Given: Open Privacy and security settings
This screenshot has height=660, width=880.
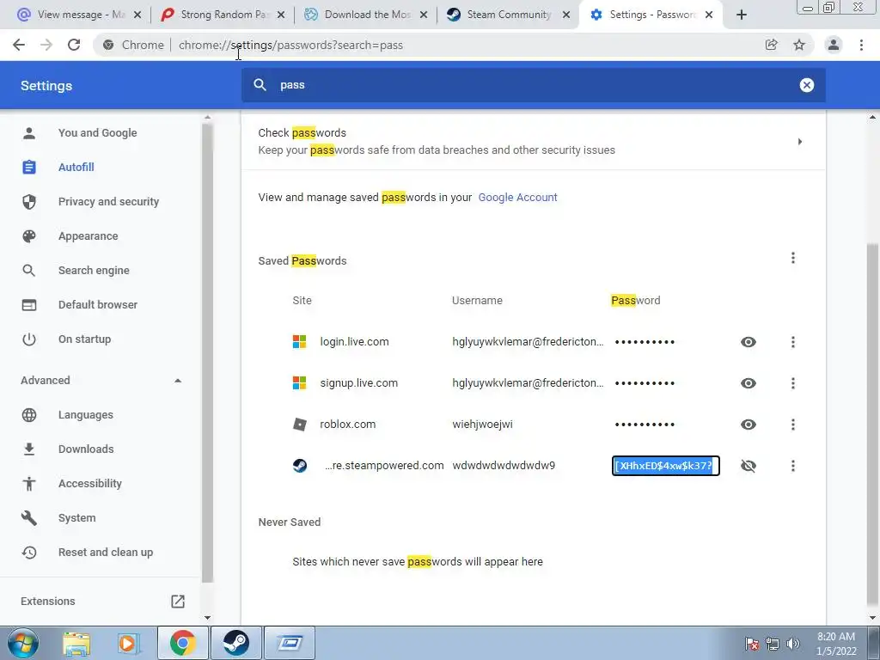Looking at the screenshot, I should (108, 201).
